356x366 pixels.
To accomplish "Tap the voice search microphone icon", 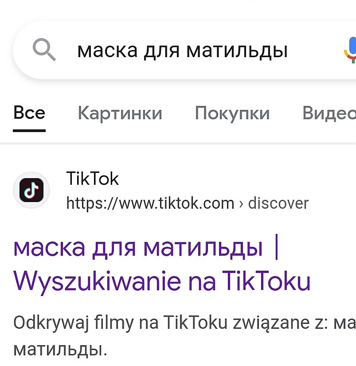I will pos(350,50).
